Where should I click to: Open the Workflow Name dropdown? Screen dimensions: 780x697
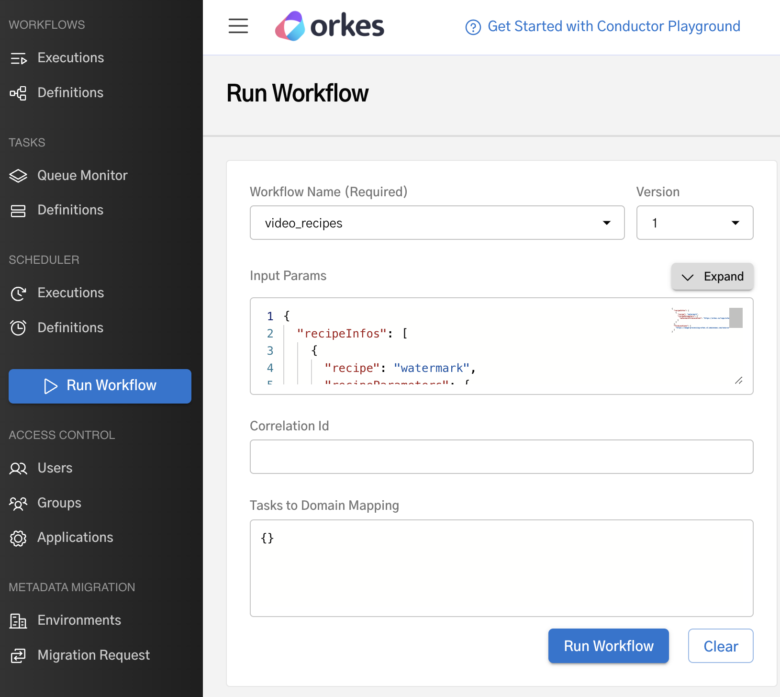(607, 223)
